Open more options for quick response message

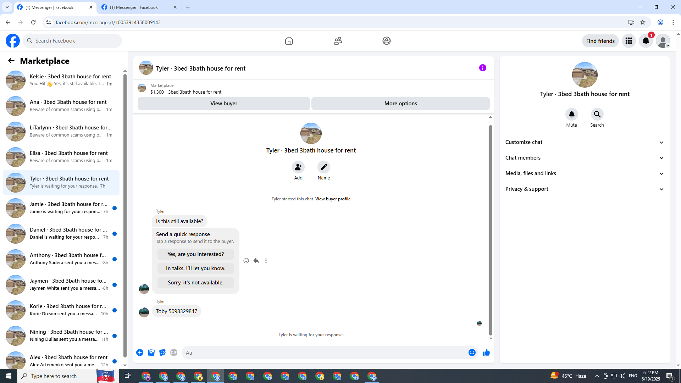266,261
